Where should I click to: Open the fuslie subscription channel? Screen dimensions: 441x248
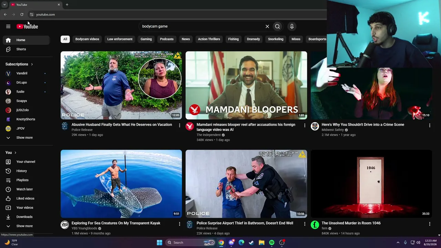27,92
